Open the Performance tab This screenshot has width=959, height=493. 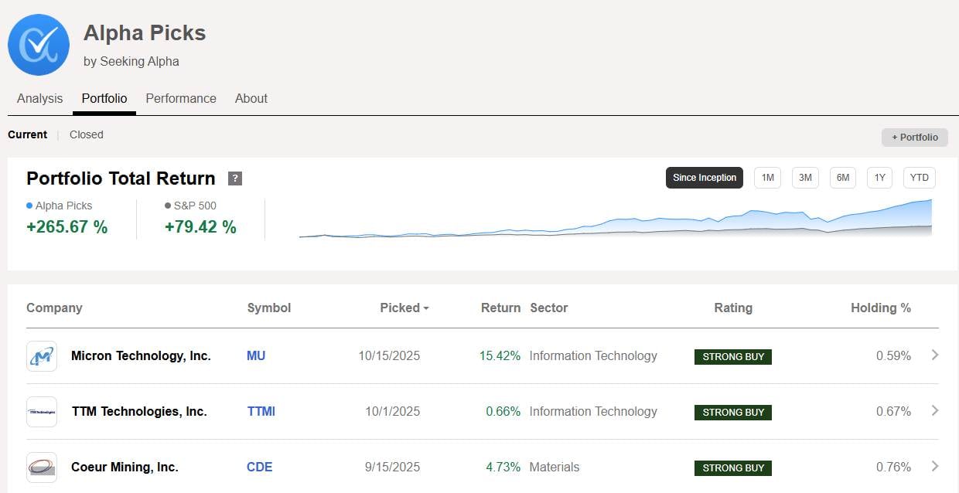pyautogui.click(x=181, y=98)
